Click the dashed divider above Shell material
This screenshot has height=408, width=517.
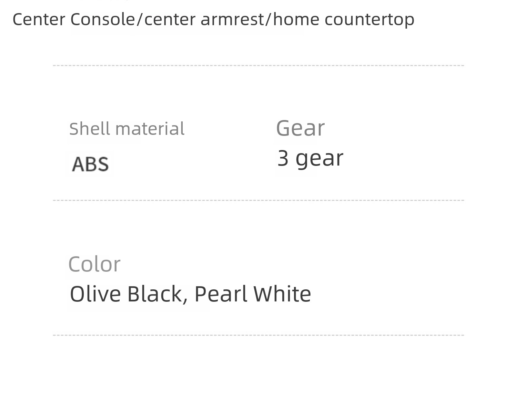tap(258, 66)
